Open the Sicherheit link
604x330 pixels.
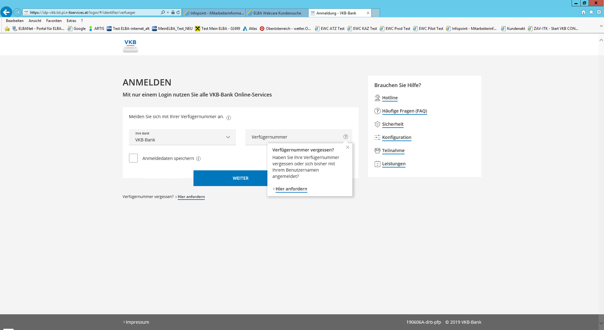(393, 124)
